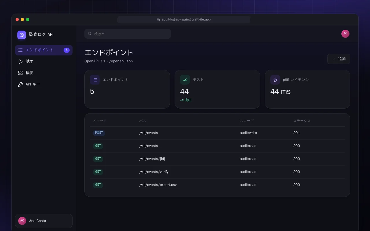Click the 監査ログ API app title

(x=41, y=34)
